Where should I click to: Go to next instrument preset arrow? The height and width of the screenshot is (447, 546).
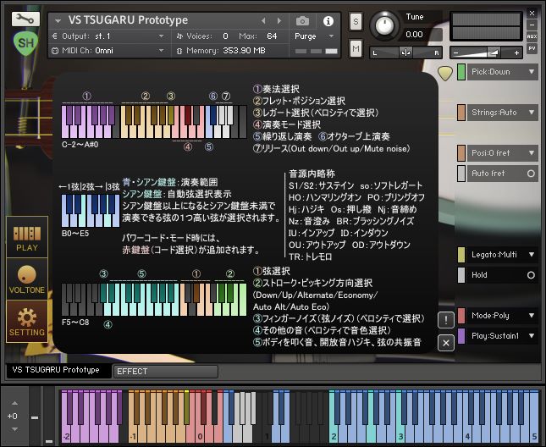(x=280, y=20)
